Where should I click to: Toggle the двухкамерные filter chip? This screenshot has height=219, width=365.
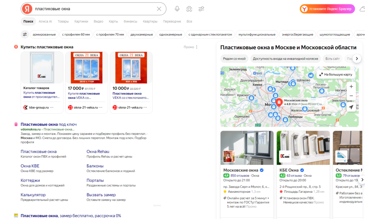tap(142, 35)
